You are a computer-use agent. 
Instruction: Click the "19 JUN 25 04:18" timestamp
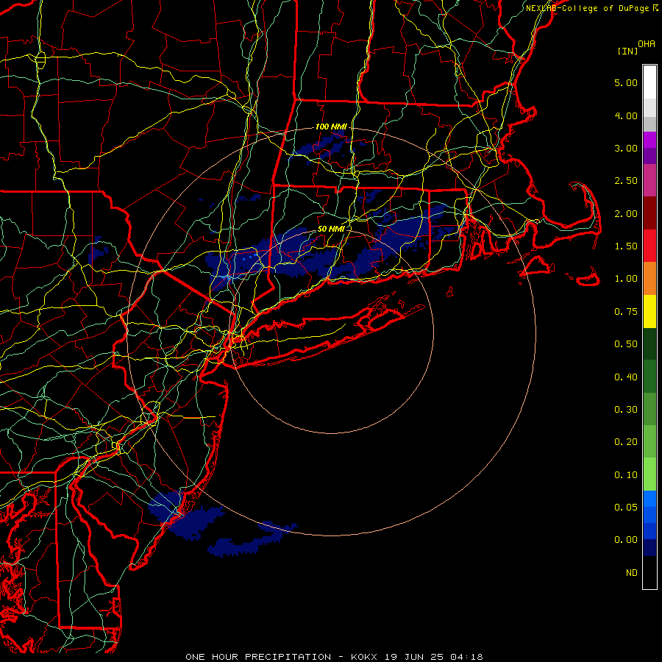pyautogui.click(x=433, y=657)
